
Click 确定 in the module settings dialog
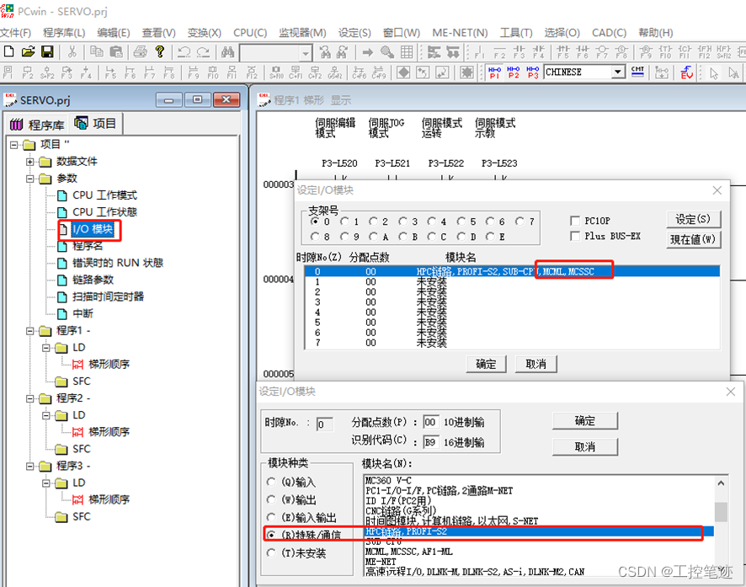point(584,421)
